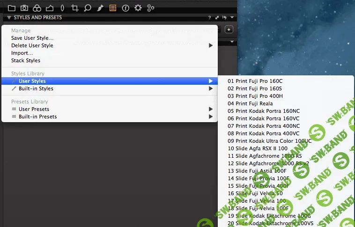
Task: Click the panel help question mark
Action: coord(209,18)
